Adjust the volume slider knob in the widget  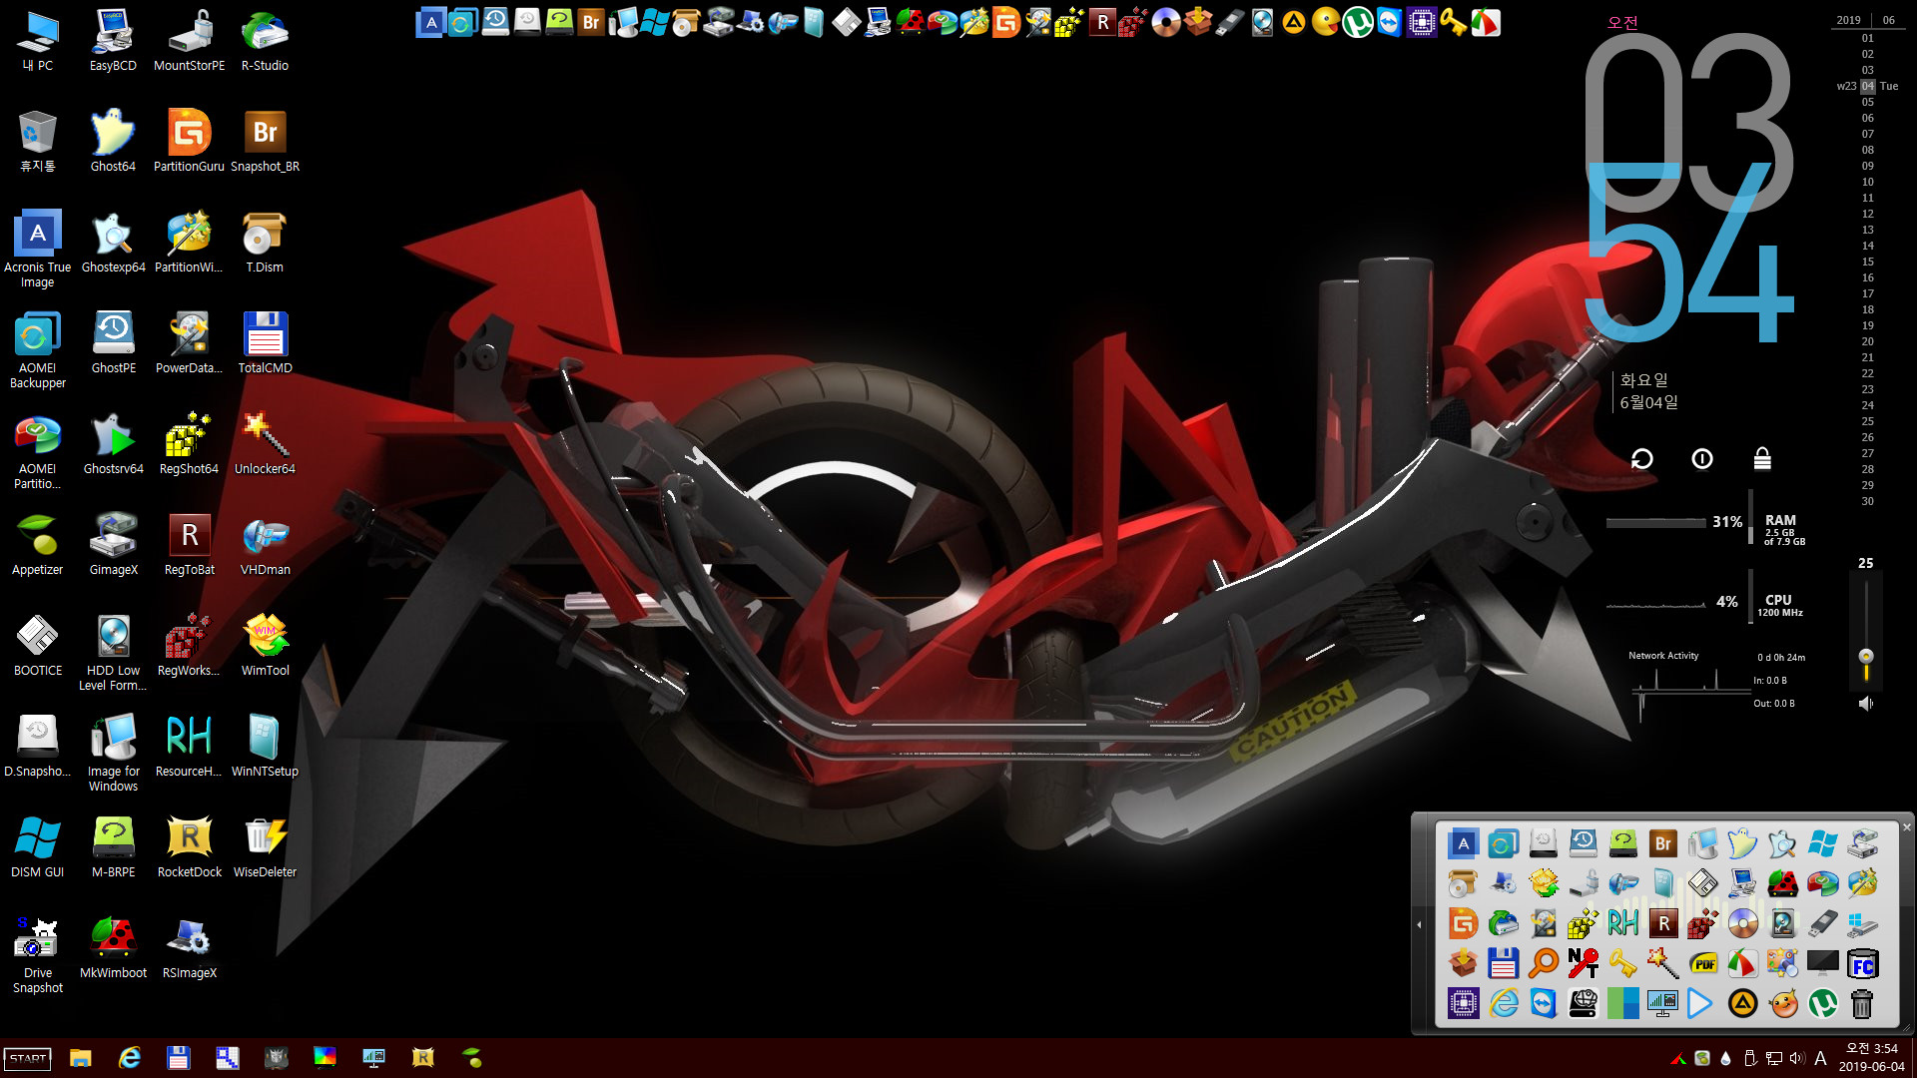point(1866,656)
